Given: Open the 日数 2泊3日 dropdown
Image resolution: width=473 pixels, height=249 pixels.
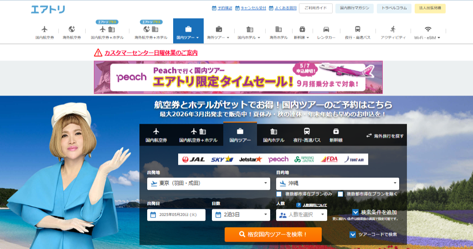Looking at the screenshot, I should point(241,215).
